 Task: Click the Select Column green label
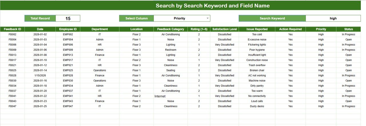tap(136, 18)
